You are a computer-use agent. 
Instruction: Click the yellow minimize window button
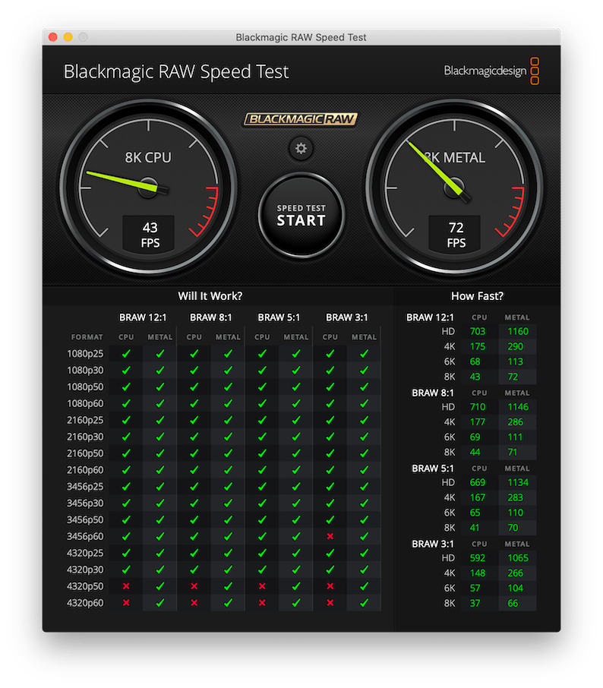point(68,36)
